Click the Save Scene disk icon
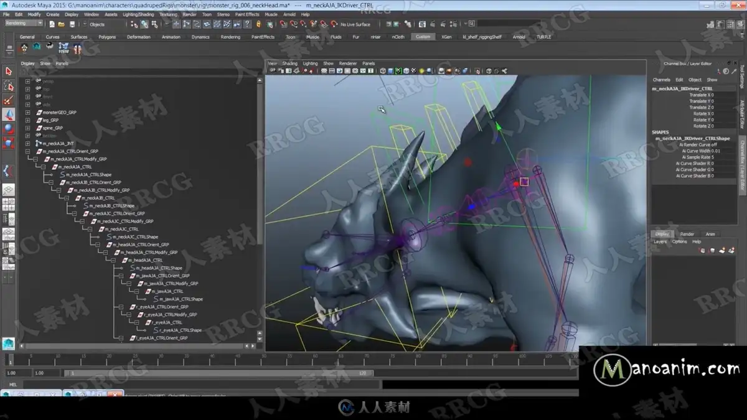 [x=72, y=24]
